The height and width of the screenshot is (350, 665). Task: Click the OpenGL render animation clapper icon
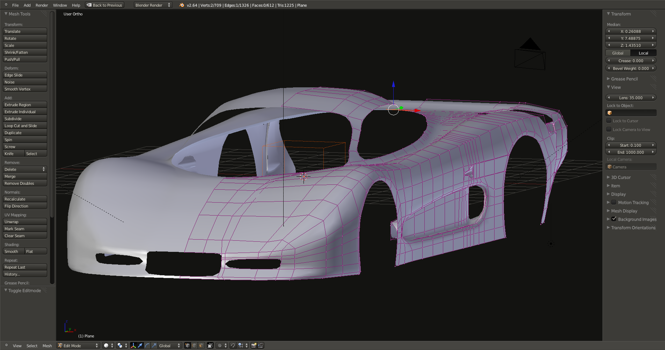tap(261, 345)
